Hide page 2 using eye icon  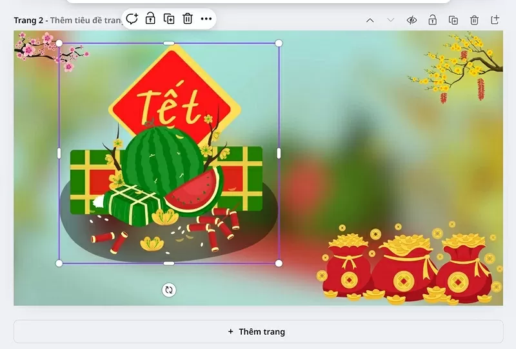[412, 21]
